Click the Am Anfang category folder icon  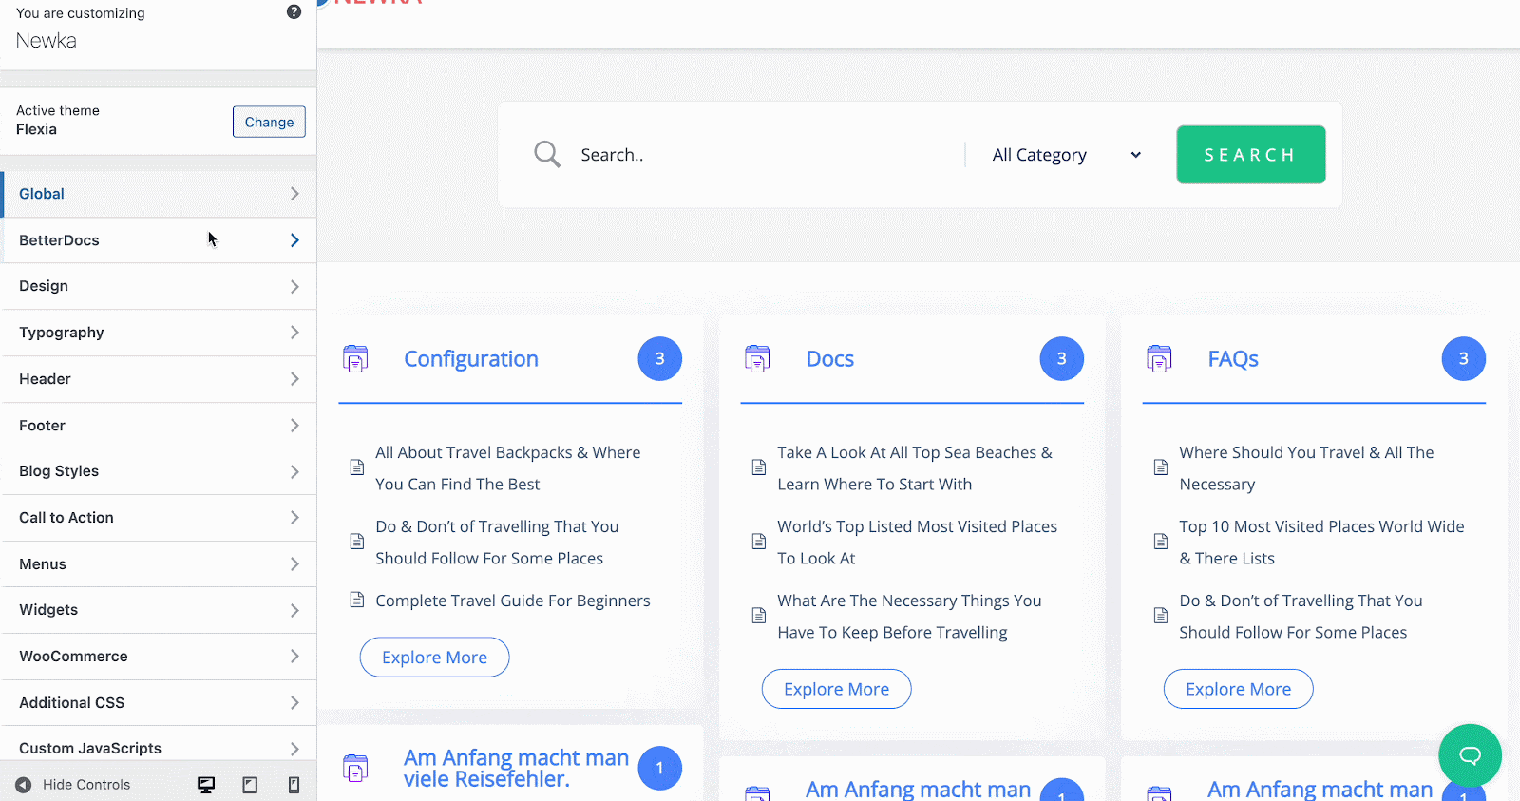[355, 768]
